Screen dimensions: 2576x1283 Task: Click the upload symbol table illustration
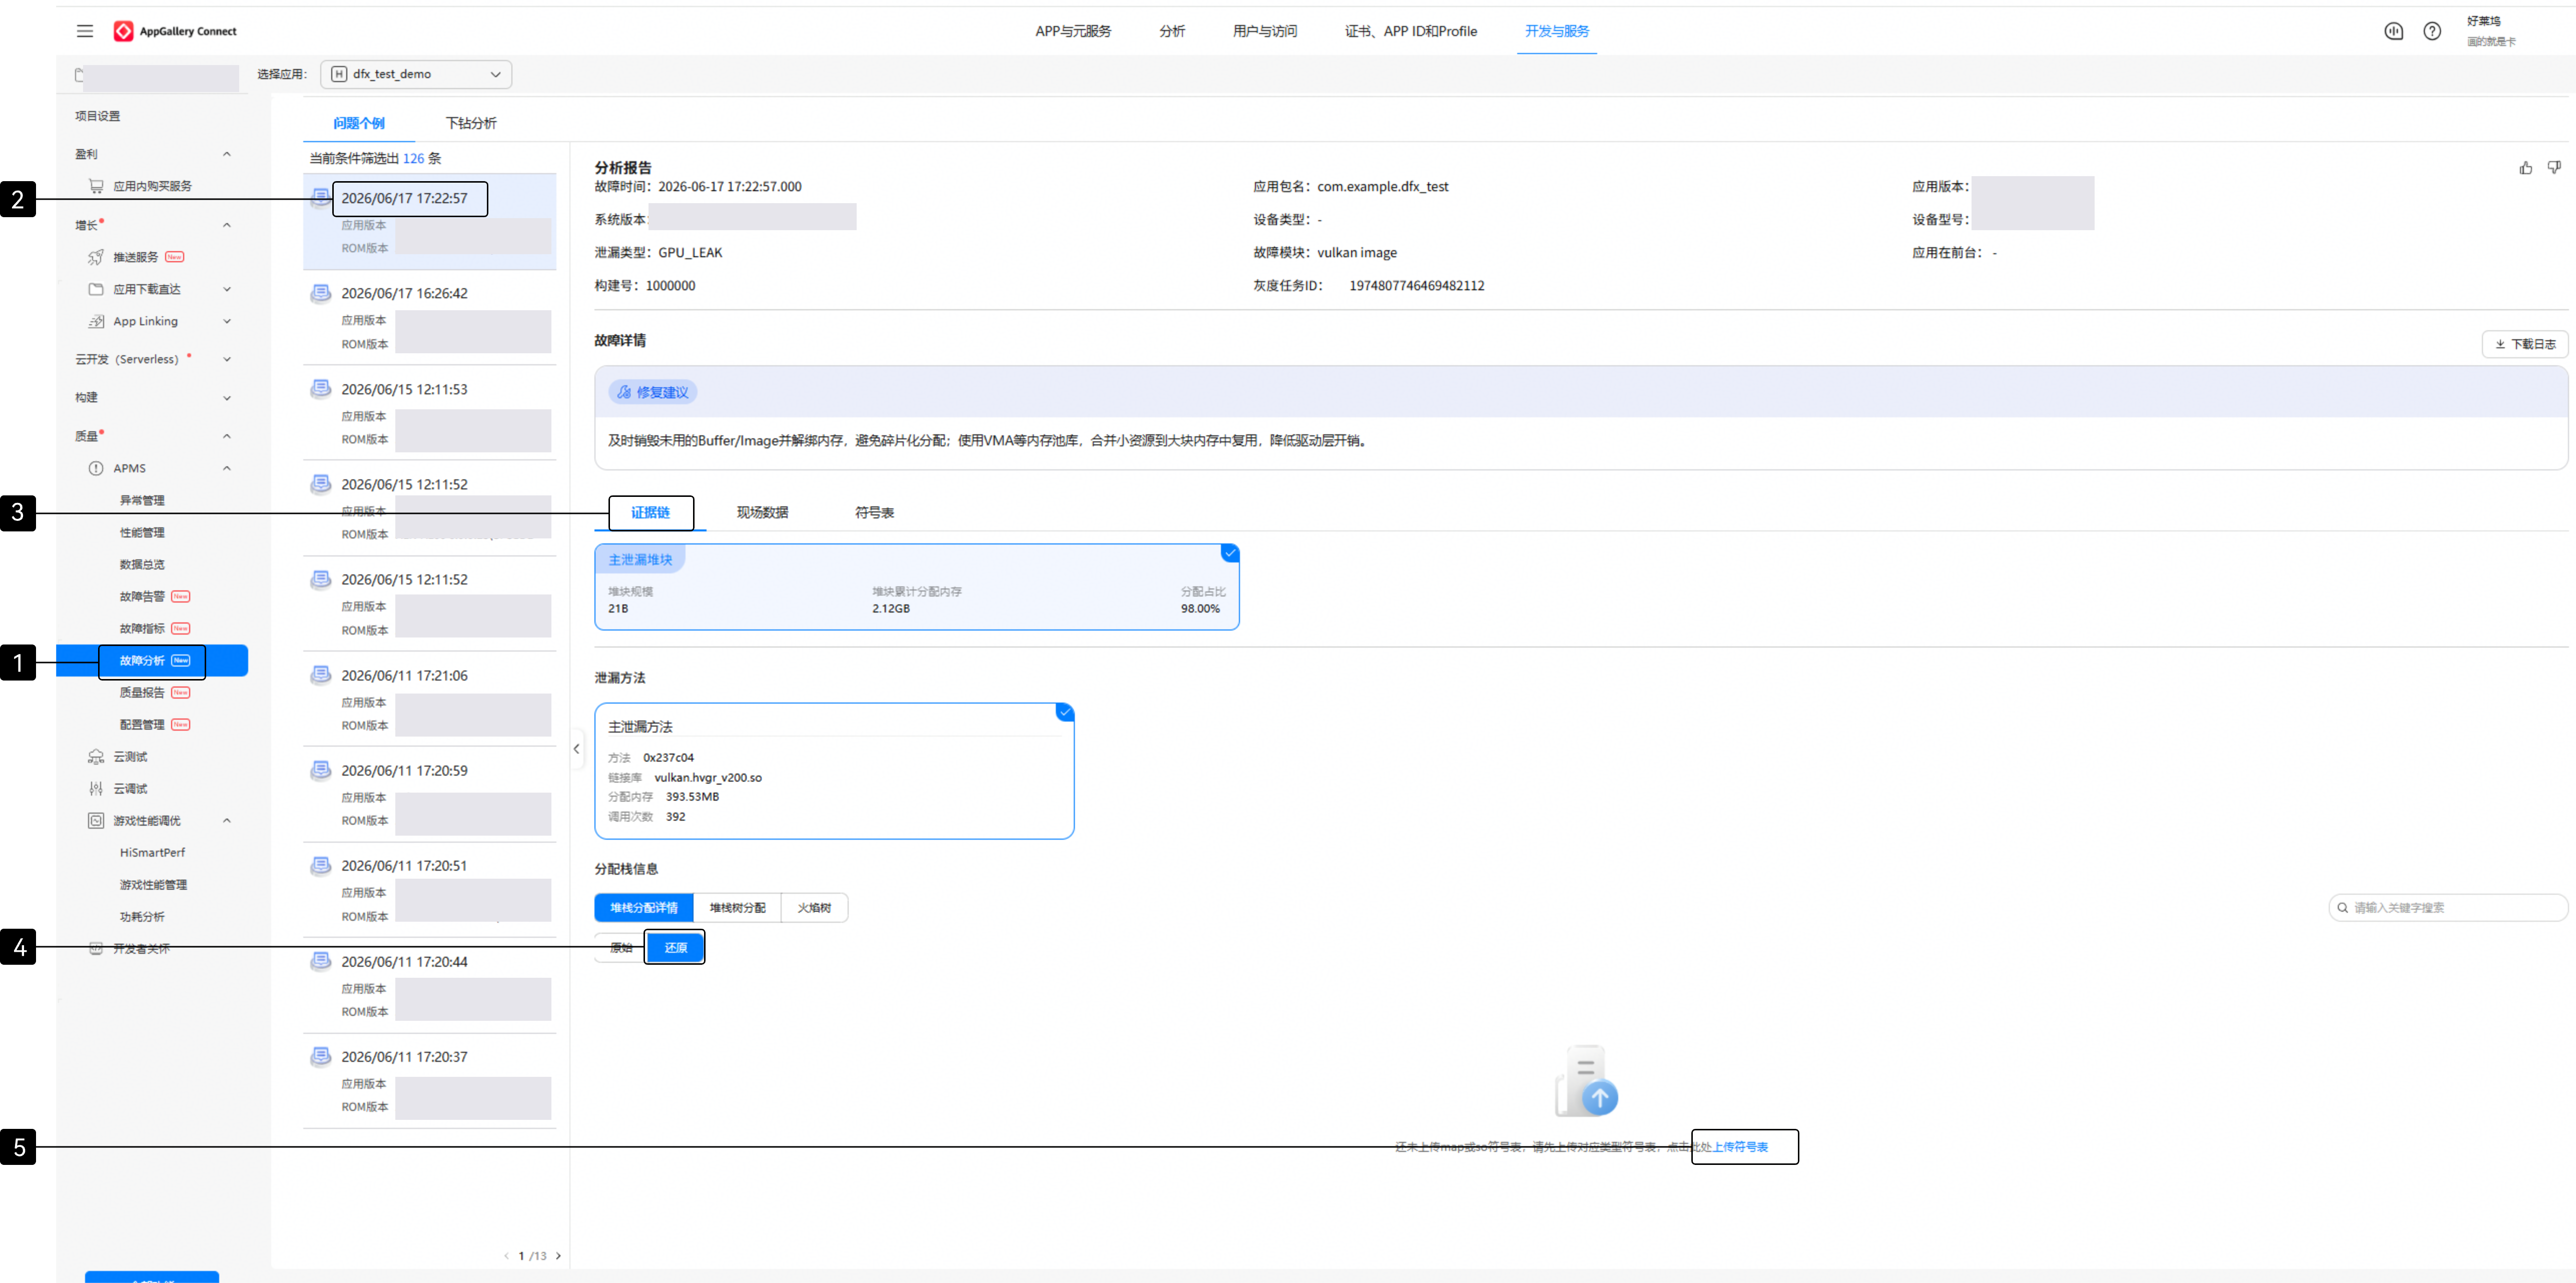1587,1082
